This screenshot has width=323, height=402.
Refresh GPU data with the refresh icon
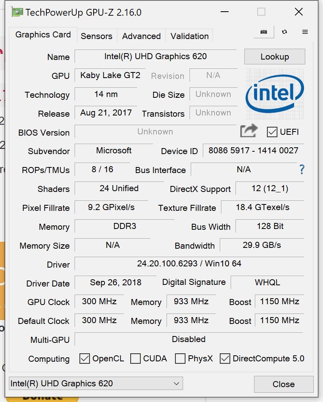285,31
